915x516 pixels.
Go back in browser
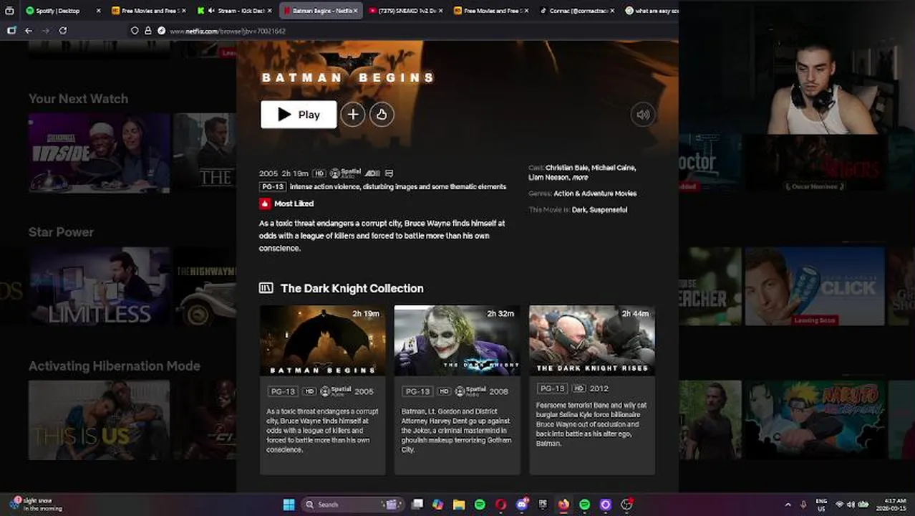point(29,31)
